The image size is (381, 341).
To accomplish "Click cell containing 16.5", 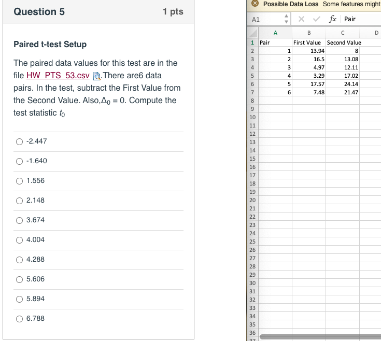I will click(309, 59).
